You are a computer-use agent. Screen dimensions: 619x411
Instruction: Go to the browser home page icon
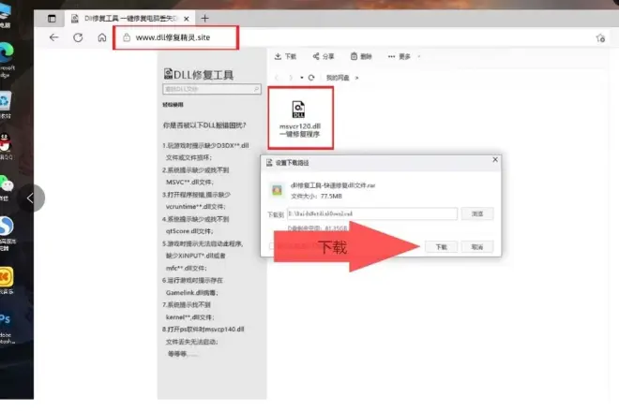(x=101, y=37)
